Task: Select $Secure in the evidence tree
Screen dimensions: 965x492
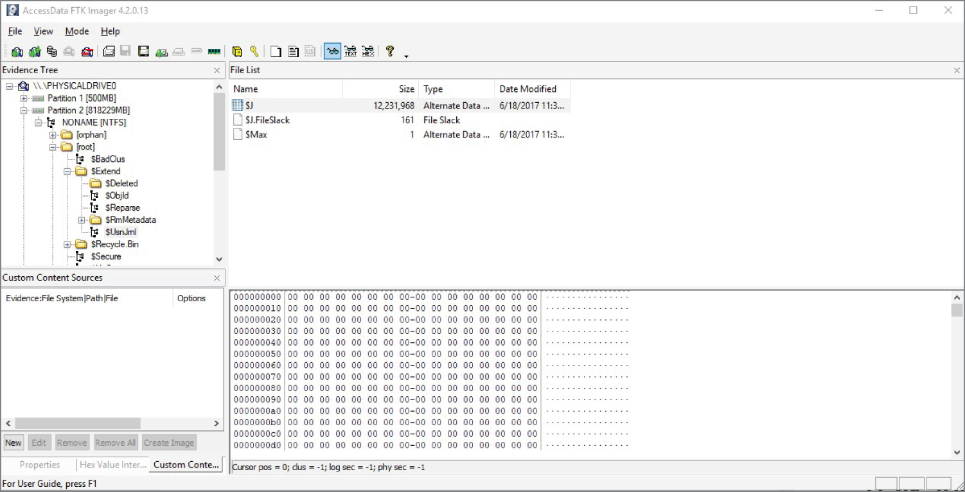Action: (105, 257)
